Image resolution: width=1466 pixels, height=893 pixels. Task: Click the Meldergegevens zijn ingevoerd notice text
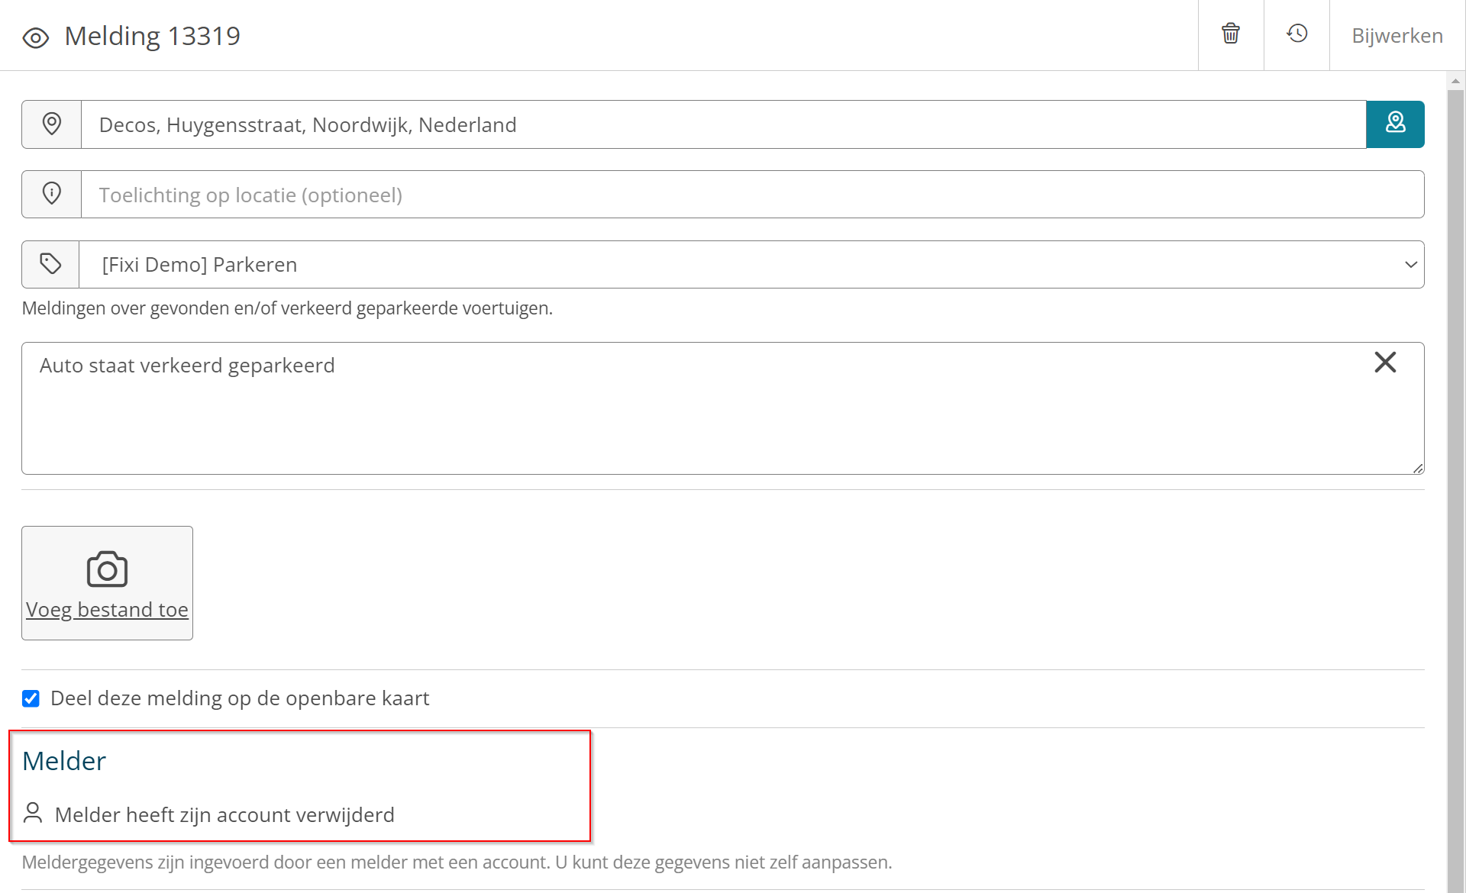457,862
